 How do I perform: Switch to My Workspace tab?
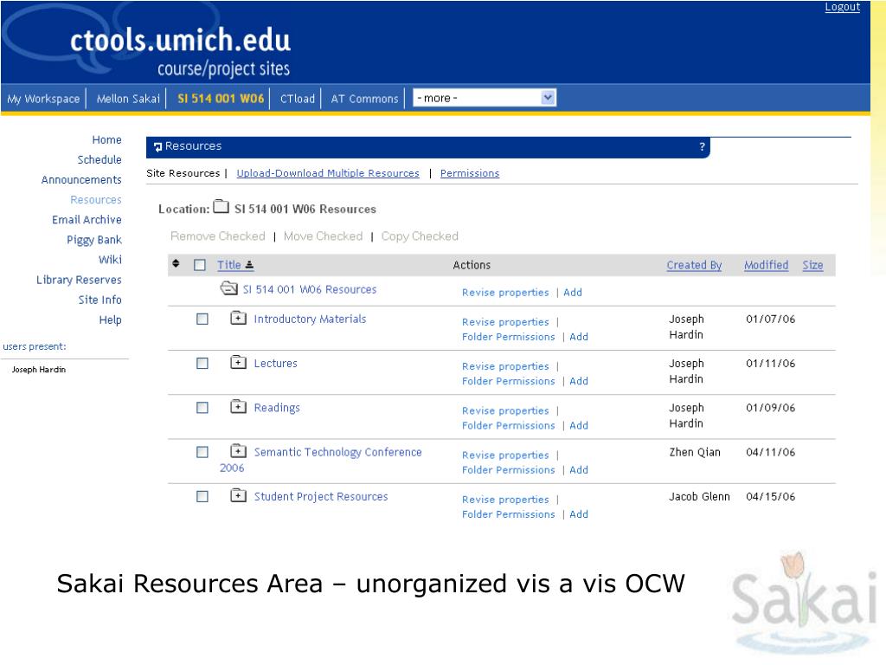(43, 99)
